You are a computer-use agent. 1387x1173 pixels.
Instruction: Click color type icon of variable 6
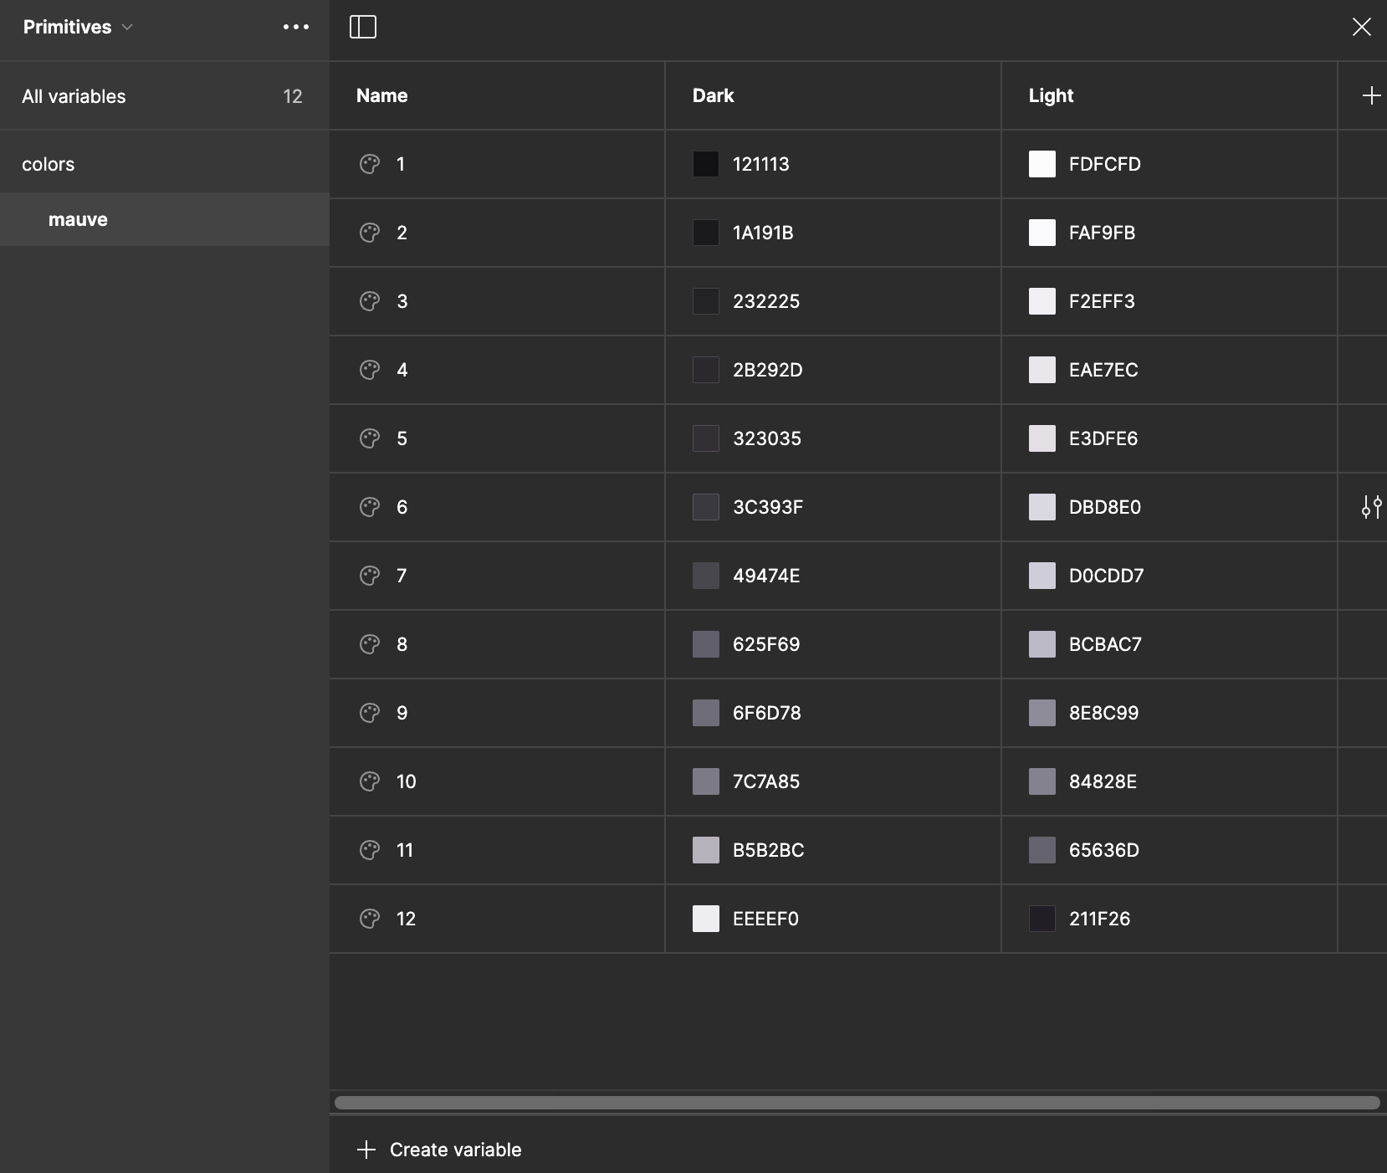click(370, 507)
